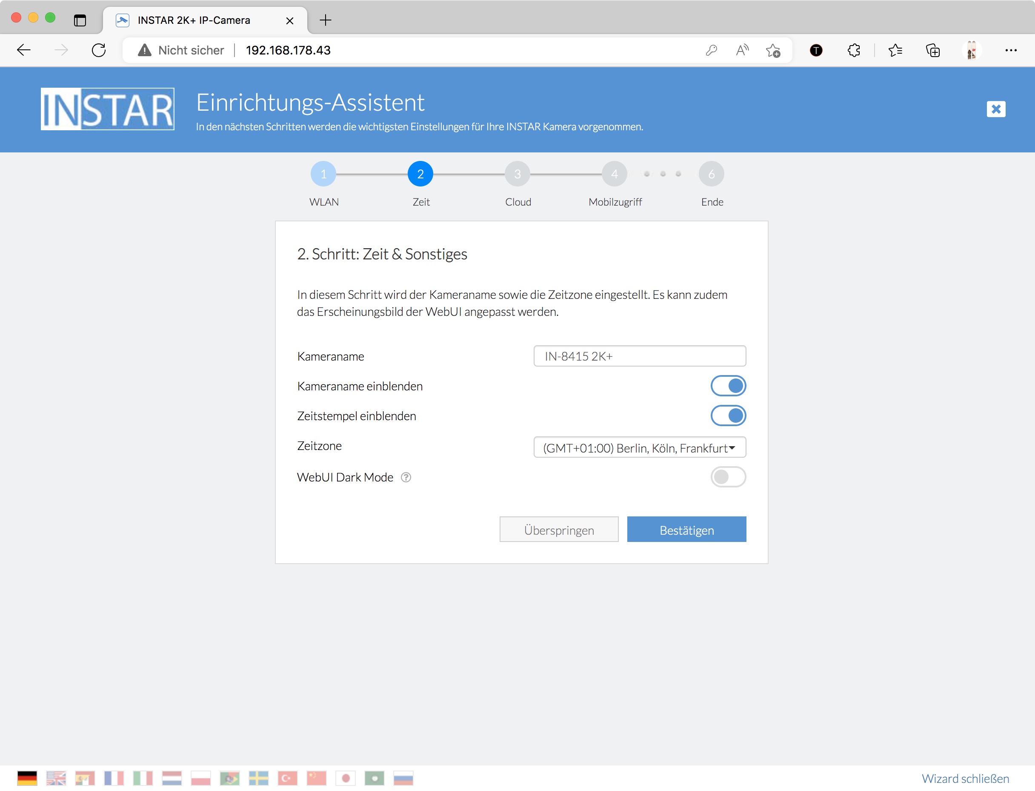This screenshot has width=1035, height=791.
Task: Switch language via the French flag
Action: click(114, 778)
